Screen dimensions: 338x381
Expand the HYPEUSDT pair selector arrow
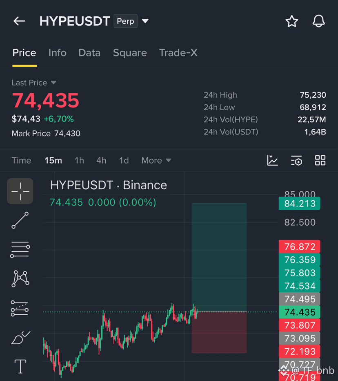[x=145, y=21]
